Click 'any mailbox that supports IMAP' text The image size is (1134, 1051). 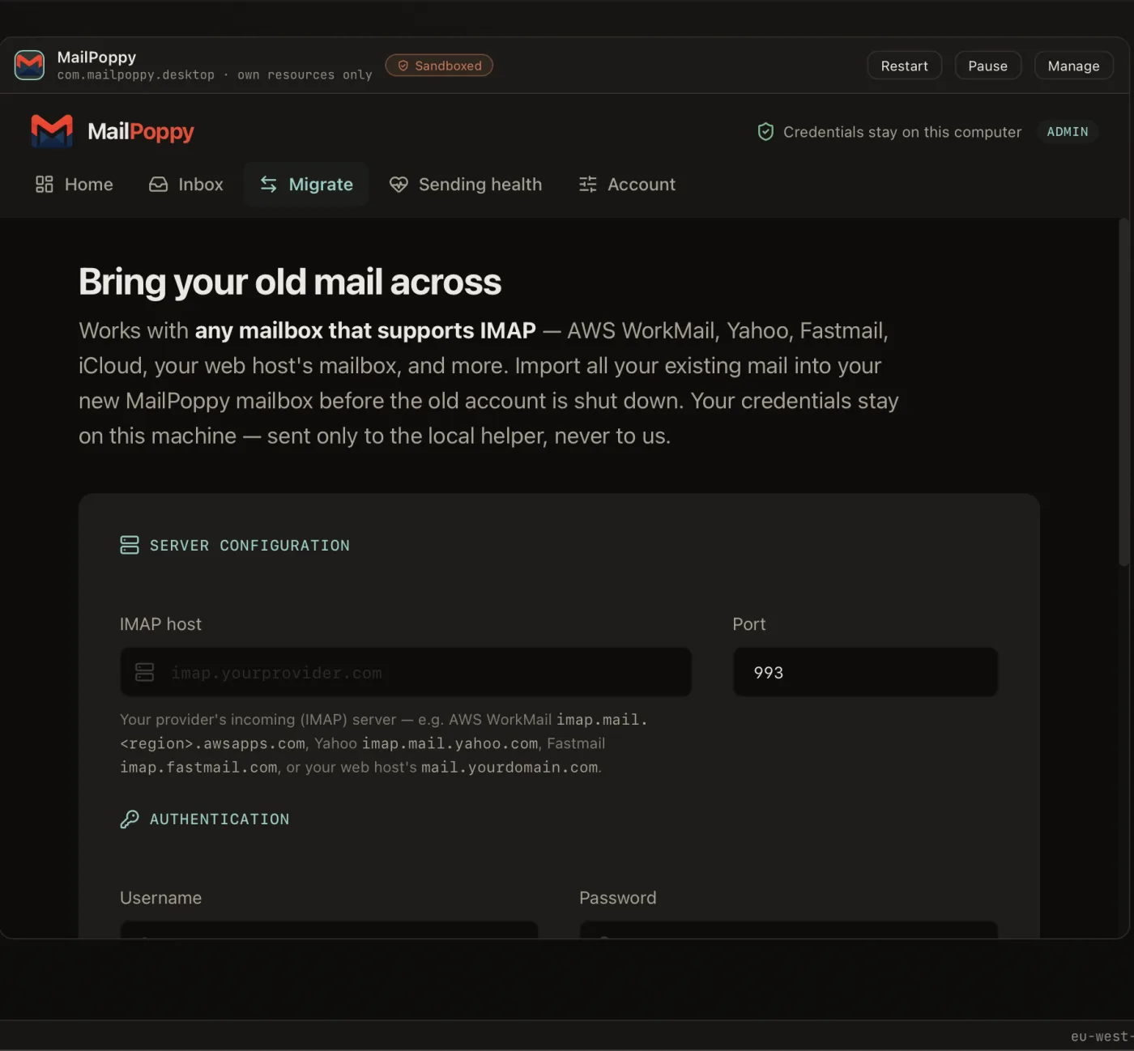(365, 330)
